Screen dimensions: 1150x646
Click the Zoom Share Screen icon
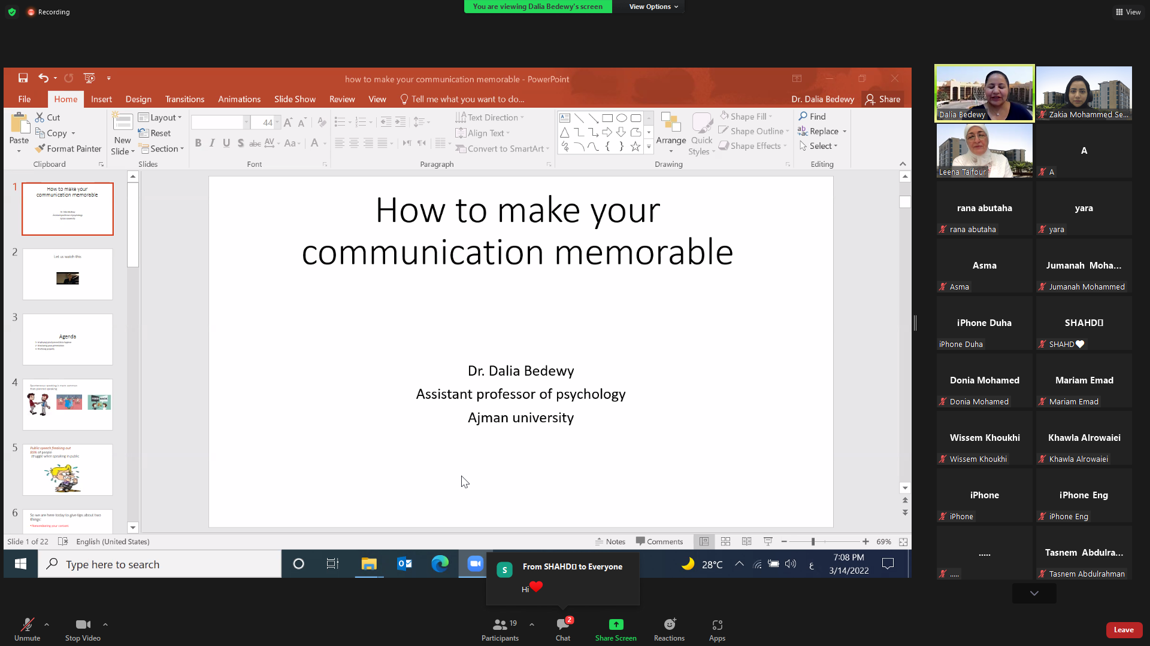pyautogui.click(x=616, y=624)
